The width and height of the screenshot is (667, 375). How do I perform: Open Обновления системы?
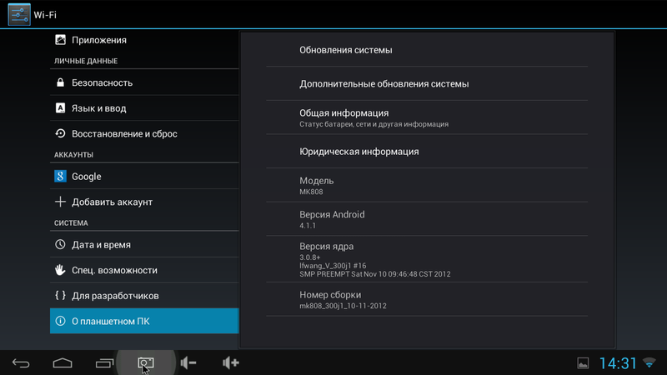tap(427, 50)
